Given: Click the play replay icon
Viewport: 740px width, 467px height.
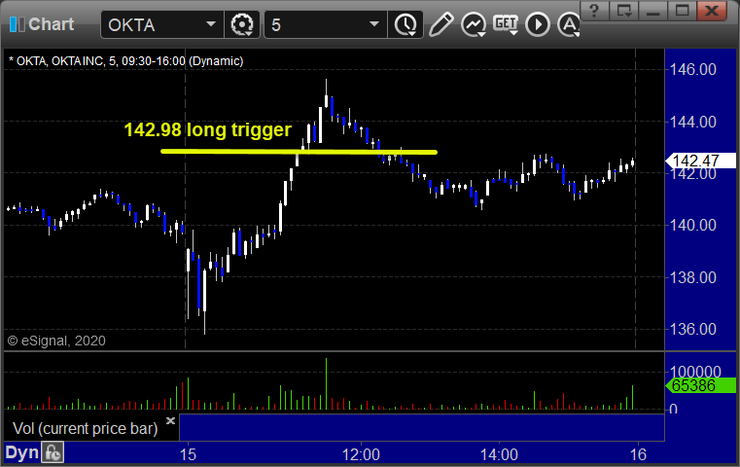Looking at the screenshot, I should point(538,24).
